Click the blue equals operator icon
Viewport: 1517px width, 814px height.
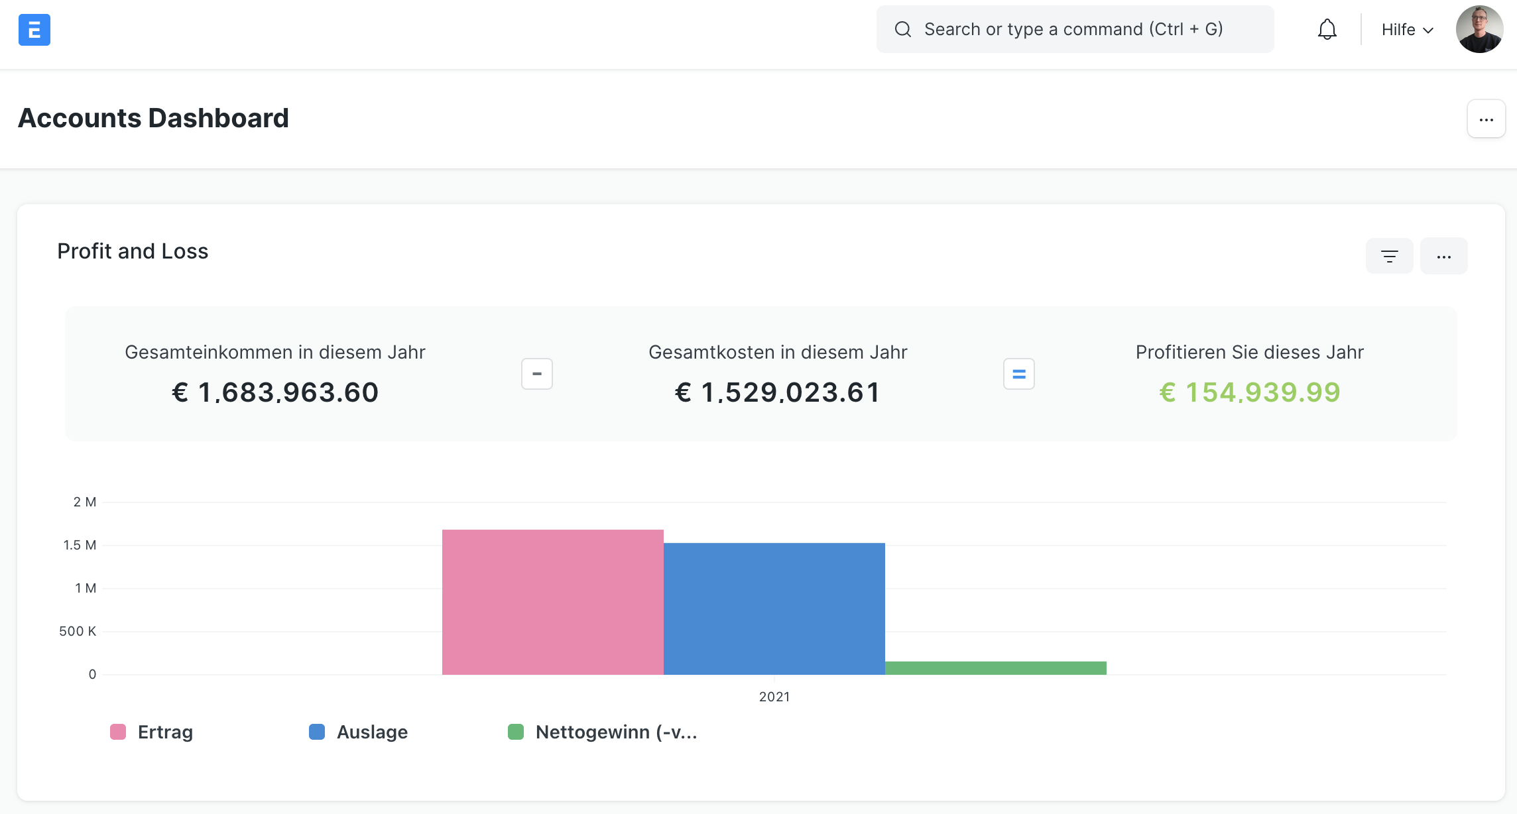1018,374
